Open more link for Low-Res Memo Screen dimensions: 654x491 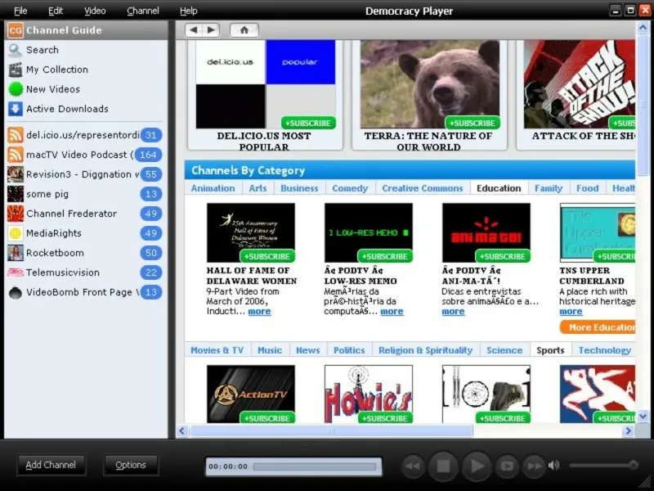pyautogui.click(x=392, y=312)
